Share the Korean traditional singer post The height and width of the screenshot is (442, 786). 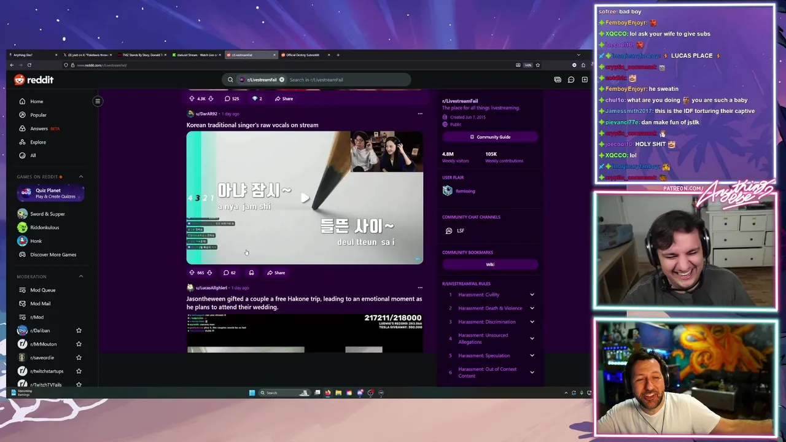click(276, 273)
